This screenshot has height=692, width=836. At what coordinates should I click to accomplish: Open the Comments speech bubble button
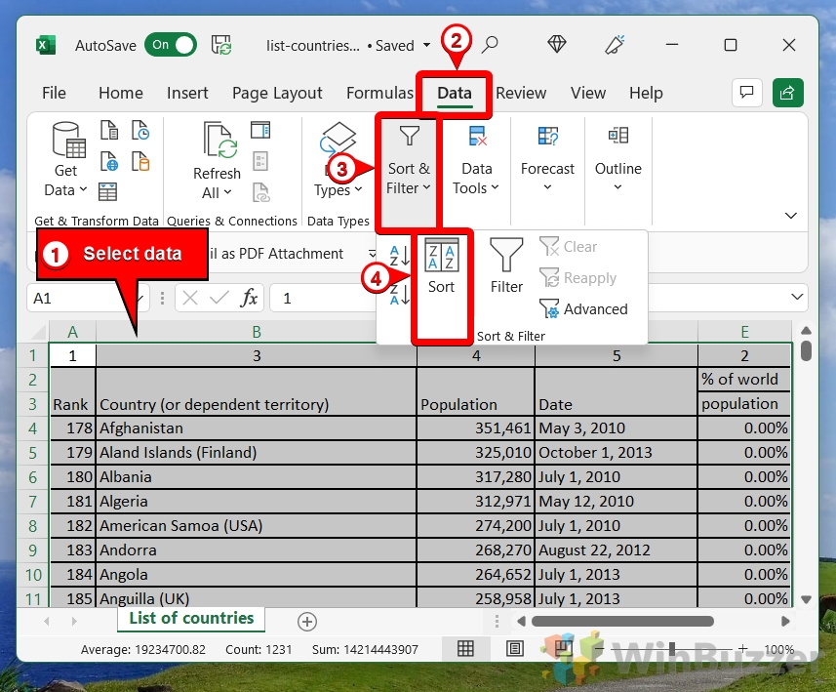coord(747,93)
